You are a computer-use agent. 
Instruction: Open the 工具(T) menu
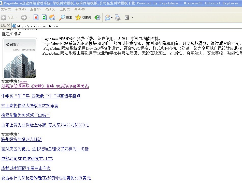click(65, 9)
